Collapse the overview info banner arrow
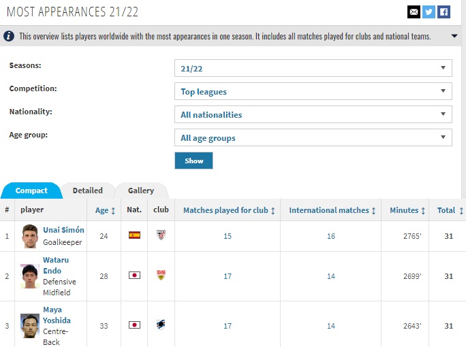Image resolution: width=466 pixels, height=347 pixels. [454, 36]
